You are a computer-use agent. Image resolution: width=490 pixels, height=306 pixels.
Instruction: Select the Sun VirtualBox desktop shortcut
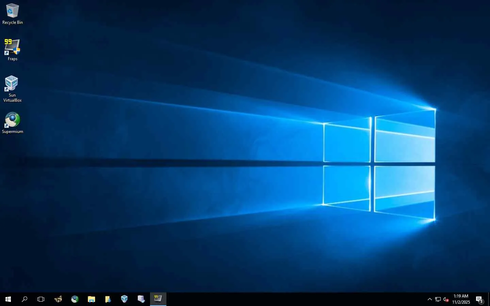[13, 89]
